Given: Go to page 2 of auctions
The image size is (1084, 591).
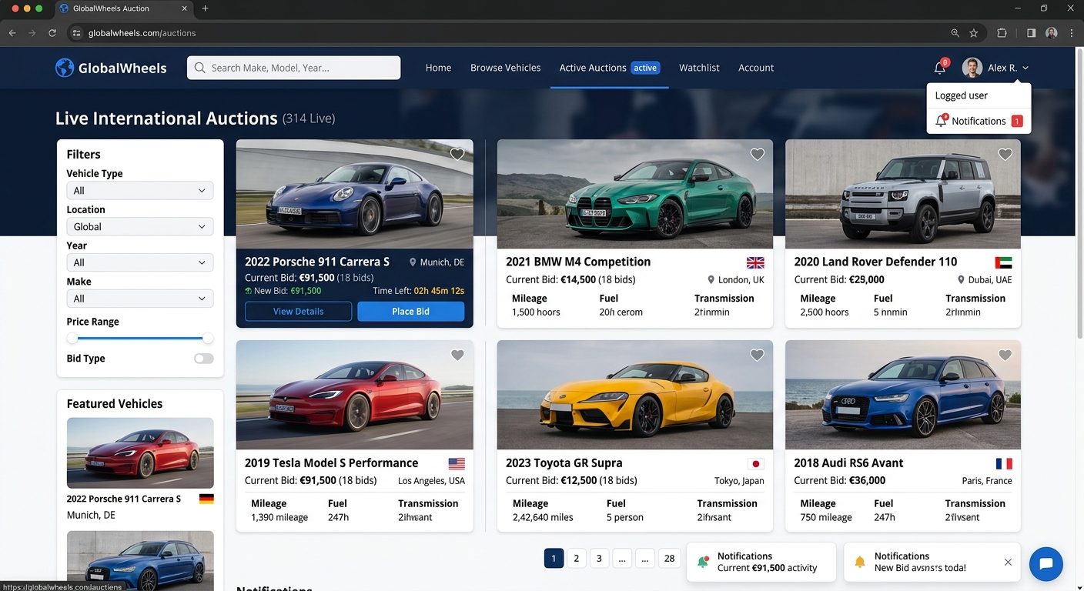Looking at the screenshot, I should (x=577, y=558).
